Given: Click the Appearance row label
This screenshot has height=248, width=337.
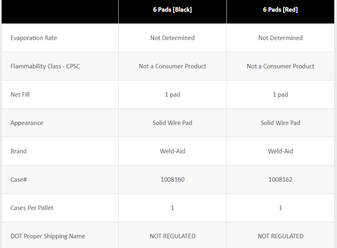Looking at the screenshot, I should point(27,123).
